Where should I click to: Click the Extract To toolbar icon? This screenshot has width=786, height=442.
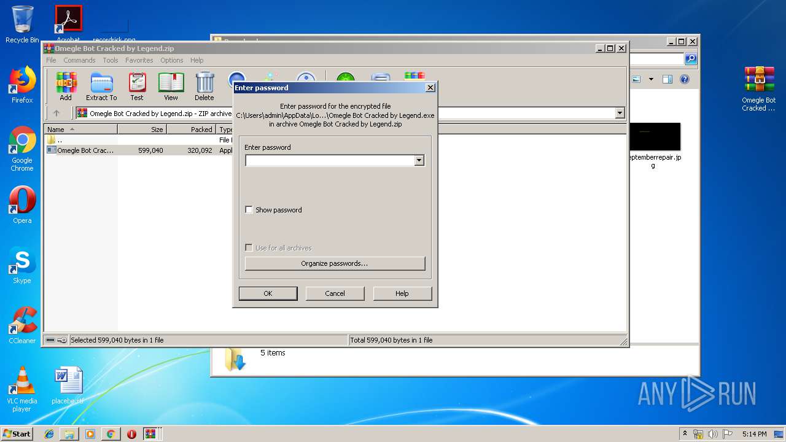101,86
